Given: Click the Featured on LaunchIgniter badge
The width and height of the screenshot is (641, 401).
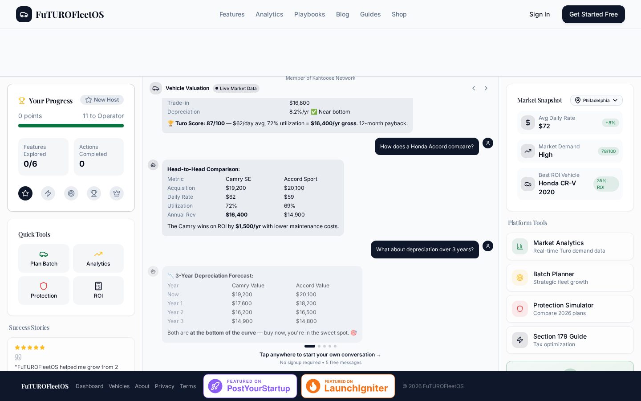Looking at the screenshot, I should coord(348,386).
